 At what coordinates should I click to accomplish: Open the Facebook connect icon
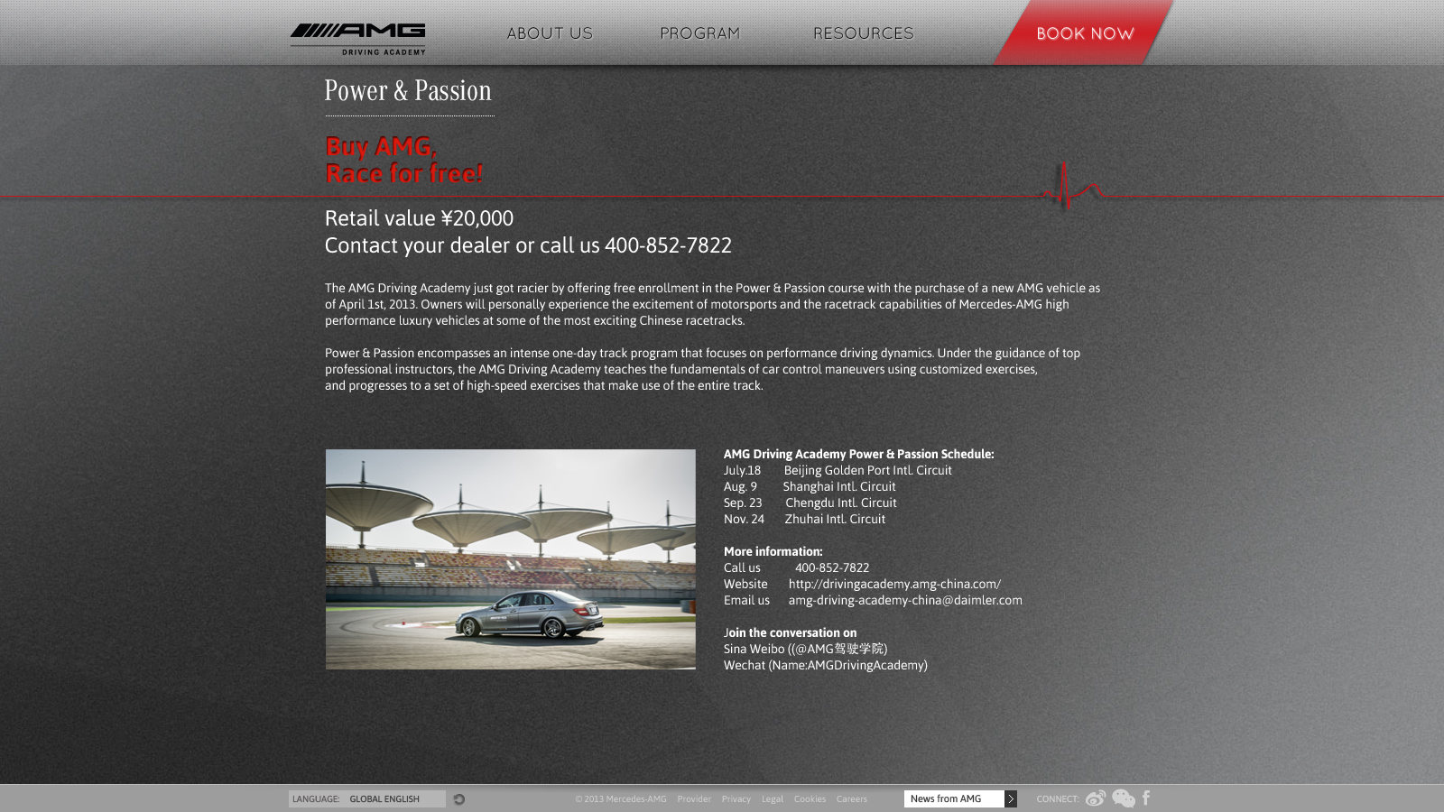click(x=1146, y=798)
